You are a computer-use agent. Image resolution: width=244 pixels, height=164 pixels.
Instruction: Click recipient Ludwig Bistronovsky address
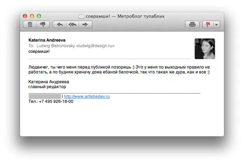(75, 46)
